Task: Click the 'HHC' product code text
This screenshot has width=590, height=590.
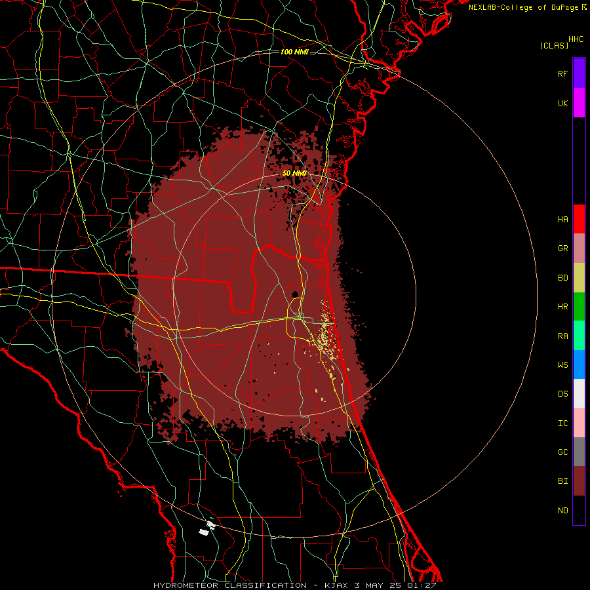Action: [576, 39]
